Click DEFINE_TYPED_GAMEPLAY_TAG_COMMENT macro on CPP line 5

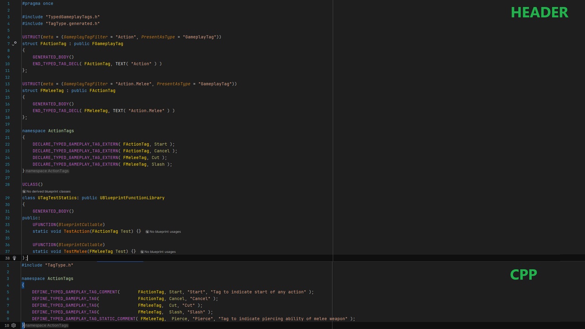74,292
